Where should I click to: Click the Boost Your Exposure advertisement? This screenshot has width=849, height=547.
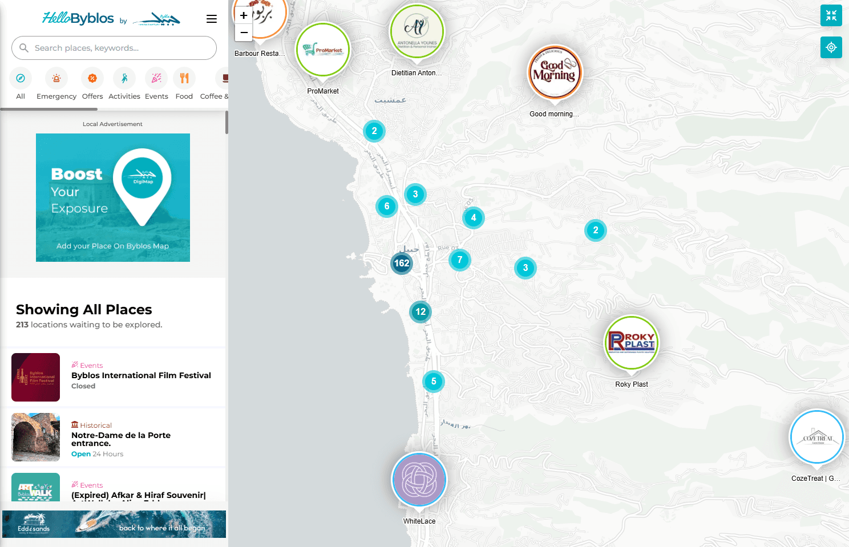coord(113,197)
